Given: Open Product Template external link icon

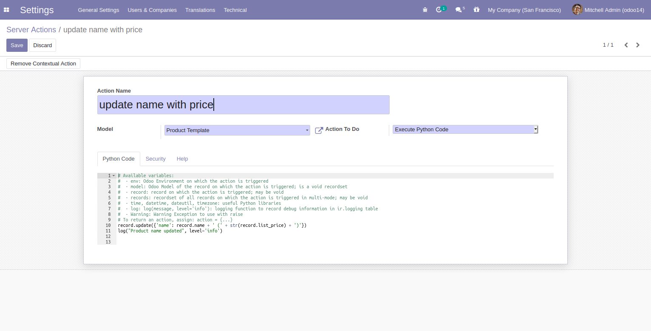Looking at the screenshot, I should (x=319, y=130).
